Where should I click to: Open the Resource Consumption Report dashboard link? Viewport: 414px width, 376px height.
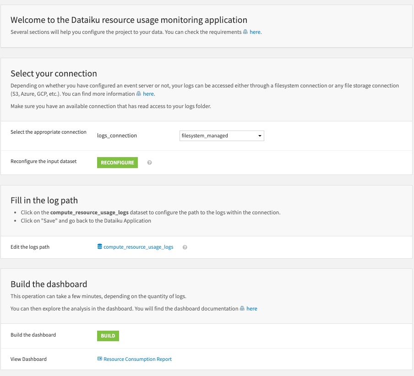pos(137,359)
